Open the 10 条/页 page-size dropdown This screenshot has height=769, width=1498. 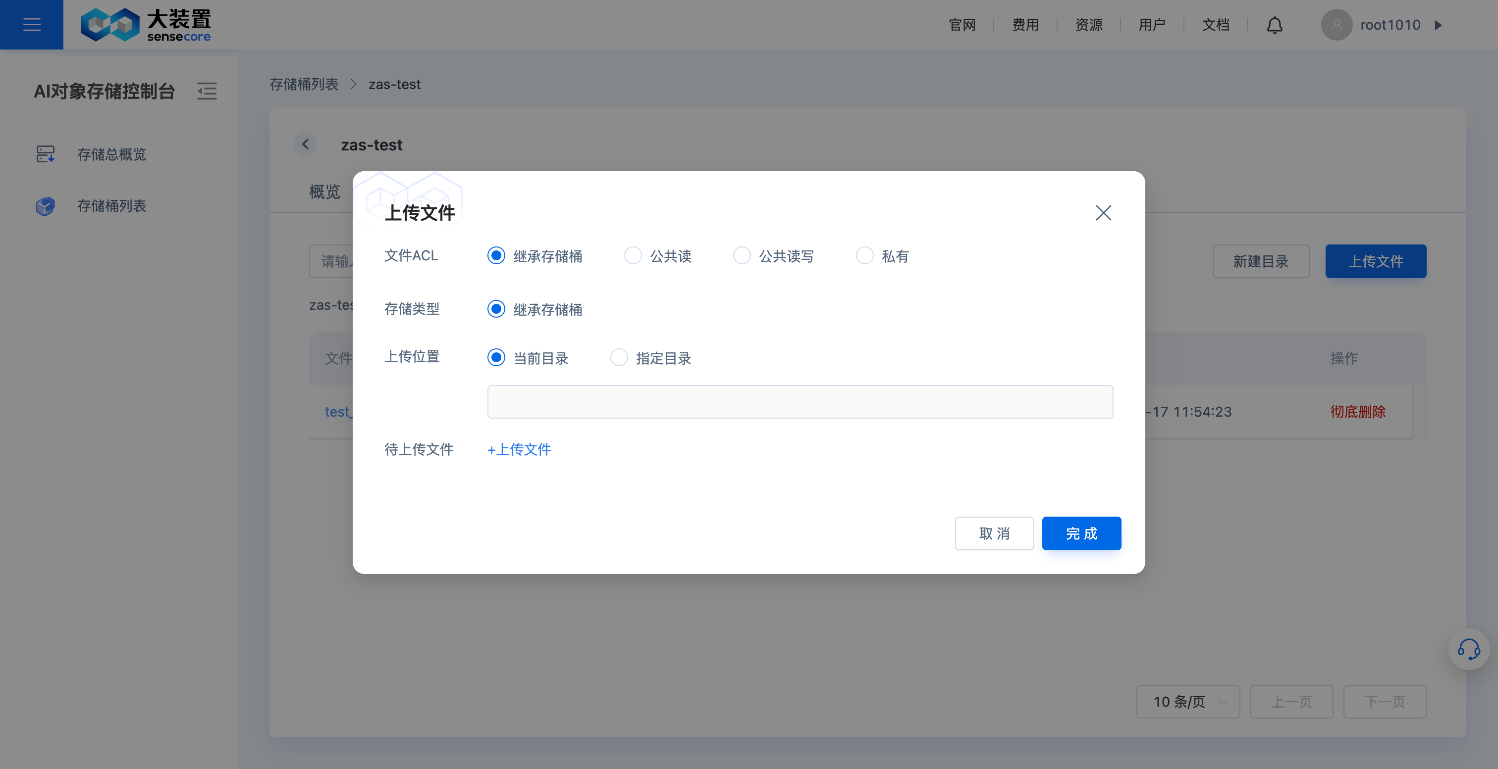click(1187, 702)
